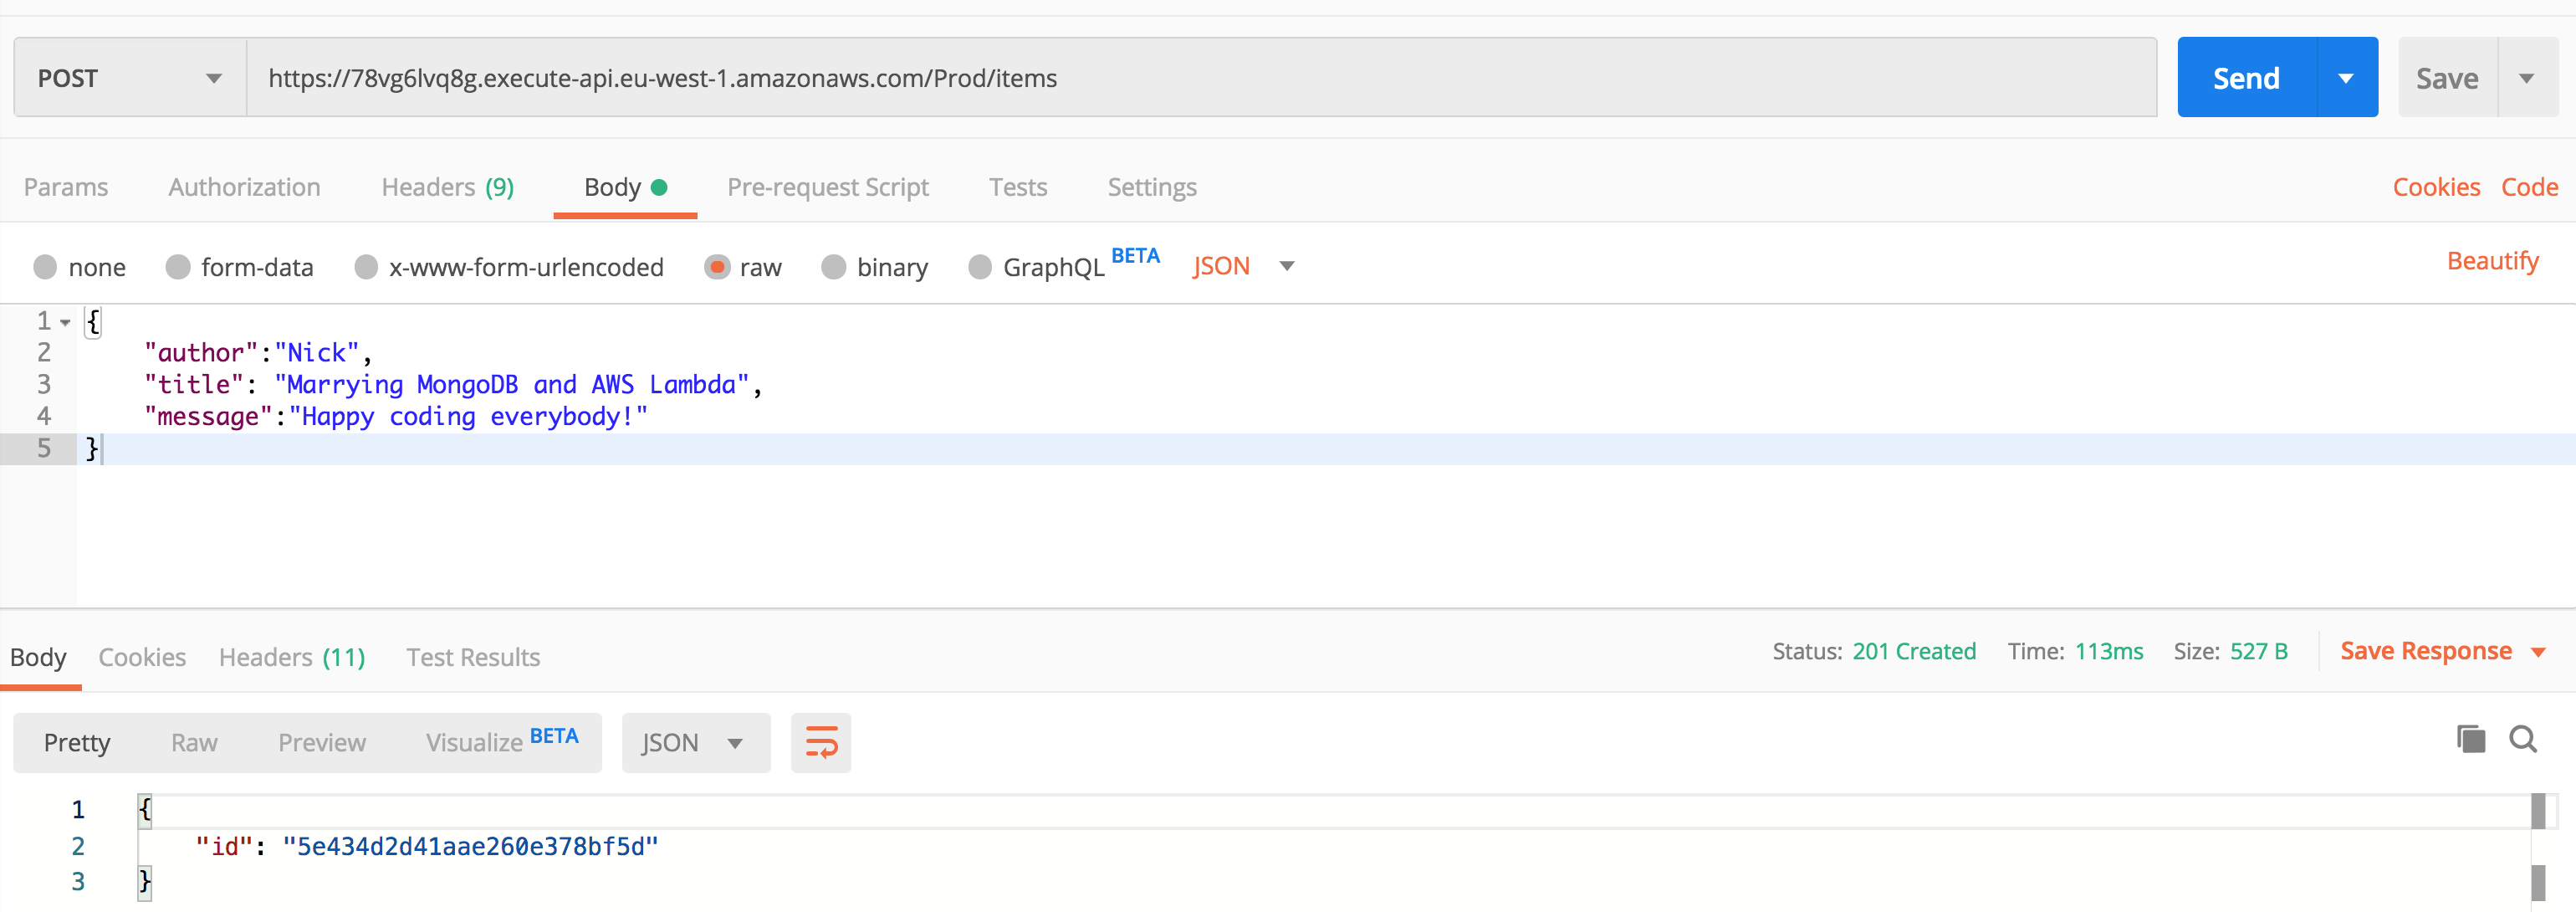Viewport: 2576px width, 912px height.
Task: Select the GraphQL body option
Action: (x=980, y=267)
